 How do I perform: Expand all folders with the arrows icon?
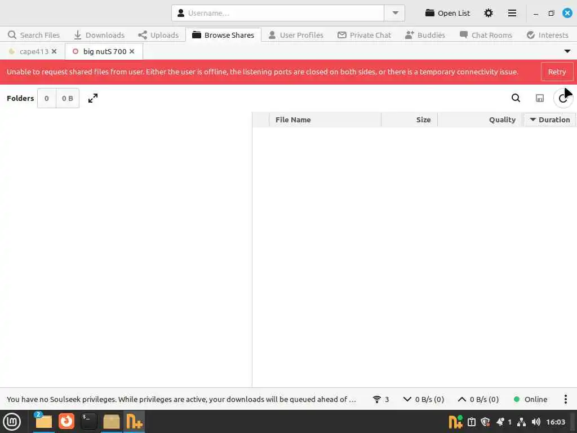click(x=93, y=98)
